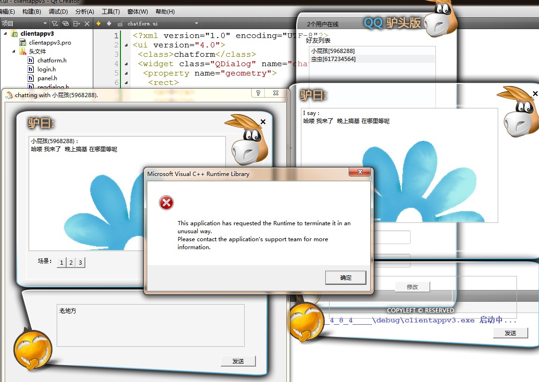Fold the rect block at line 6

pyautogui.click(x=126, y=83)
